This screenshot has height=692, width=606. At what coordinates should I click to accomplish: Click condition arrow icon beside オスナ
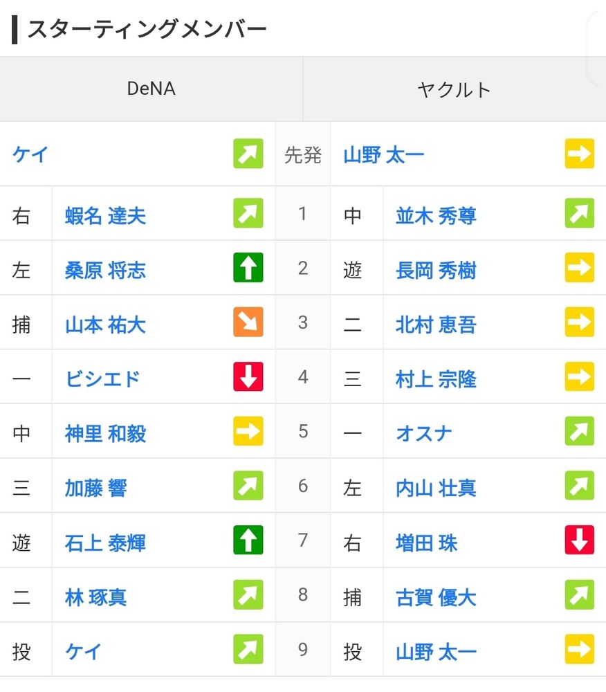coord(579,432)
